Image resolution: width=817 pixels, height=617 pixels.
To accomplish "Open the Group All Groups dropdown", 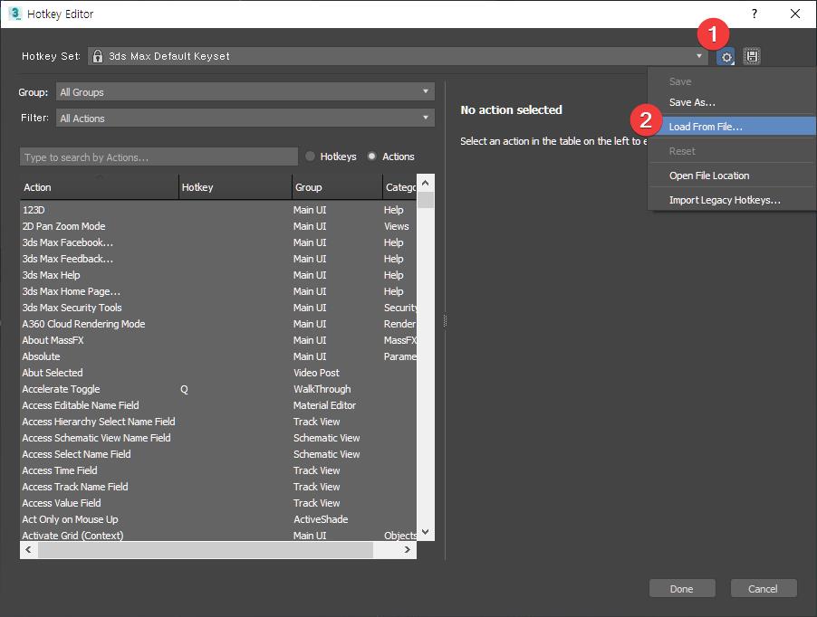I will coord(245,92).
